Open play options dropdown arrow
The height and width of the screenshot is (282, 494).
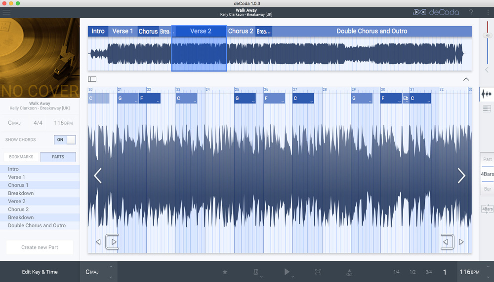(292, 277)
